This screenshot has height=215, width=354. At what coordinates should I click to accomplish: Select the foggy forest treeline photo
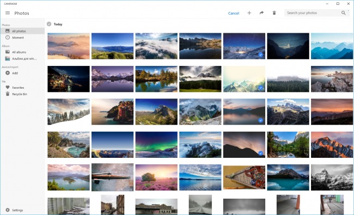click(x=288, y=79)
